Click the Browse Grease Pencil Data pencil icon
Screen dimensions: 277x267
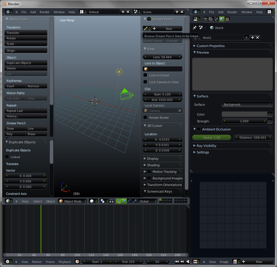[x=145, y=28]
